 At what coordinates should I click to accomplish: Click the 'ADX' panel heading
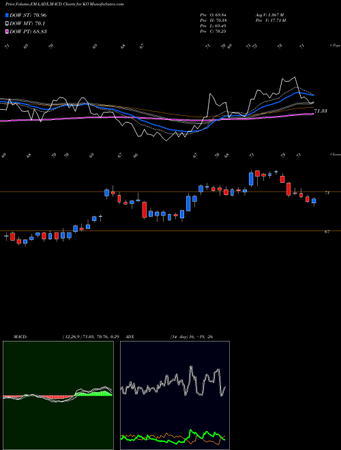[130, 337]
